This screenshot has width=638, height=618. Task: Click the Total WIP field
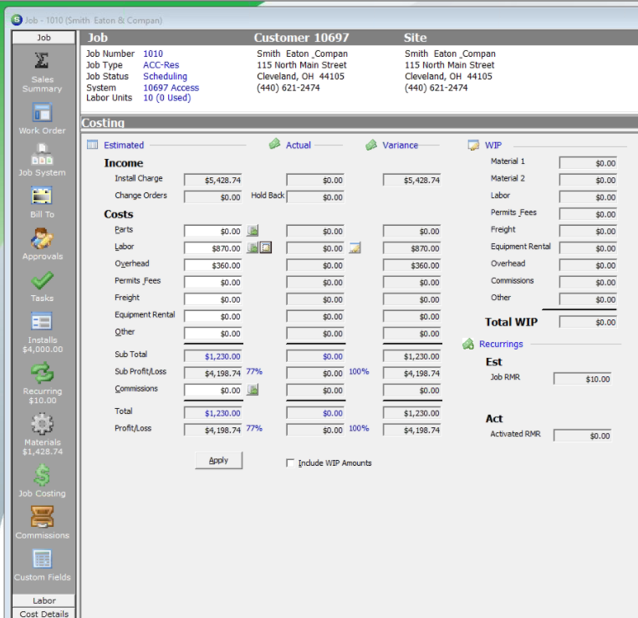[588, 322]
